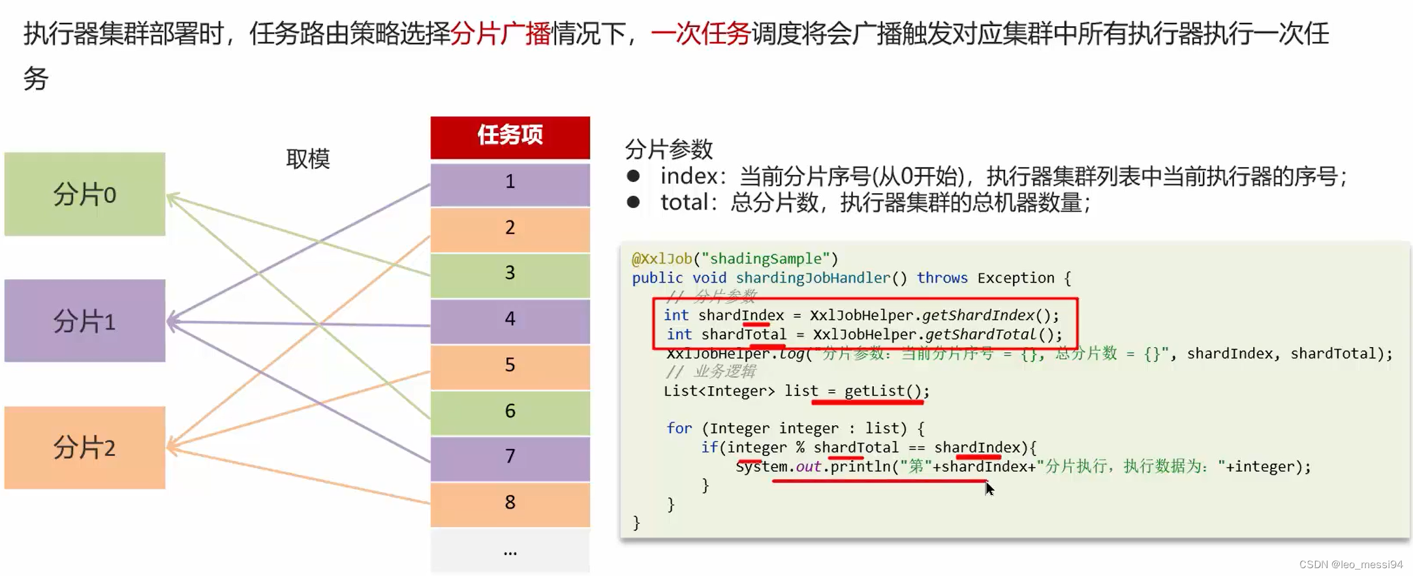Click the if(integer % shardTotal == shardIndex) line
This screenshot has height=576, width=1413.
click(x=869, y=447)
